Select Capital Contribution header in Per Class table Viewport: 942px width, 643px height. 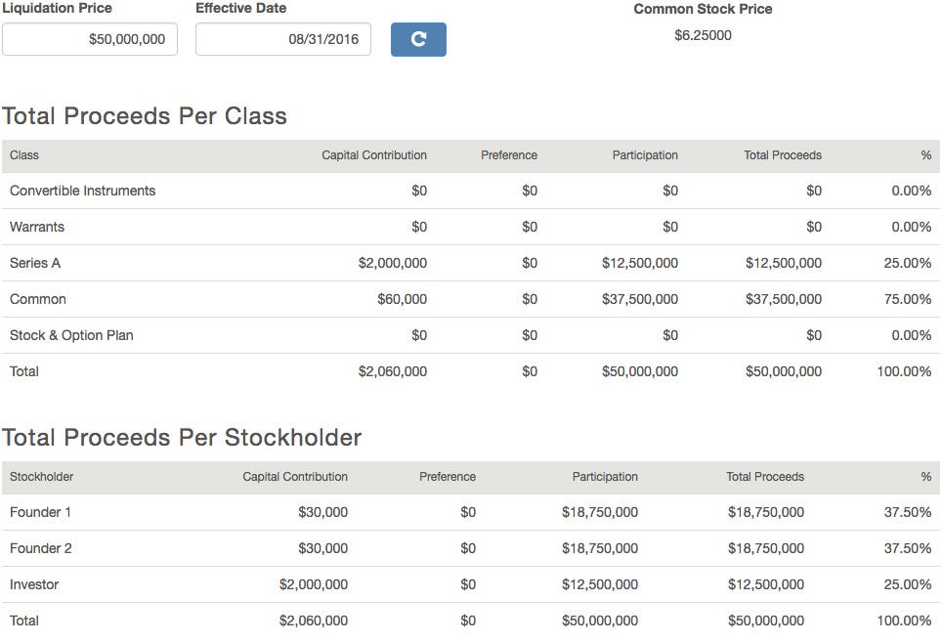pyautogui.click(x=373, y=155)
